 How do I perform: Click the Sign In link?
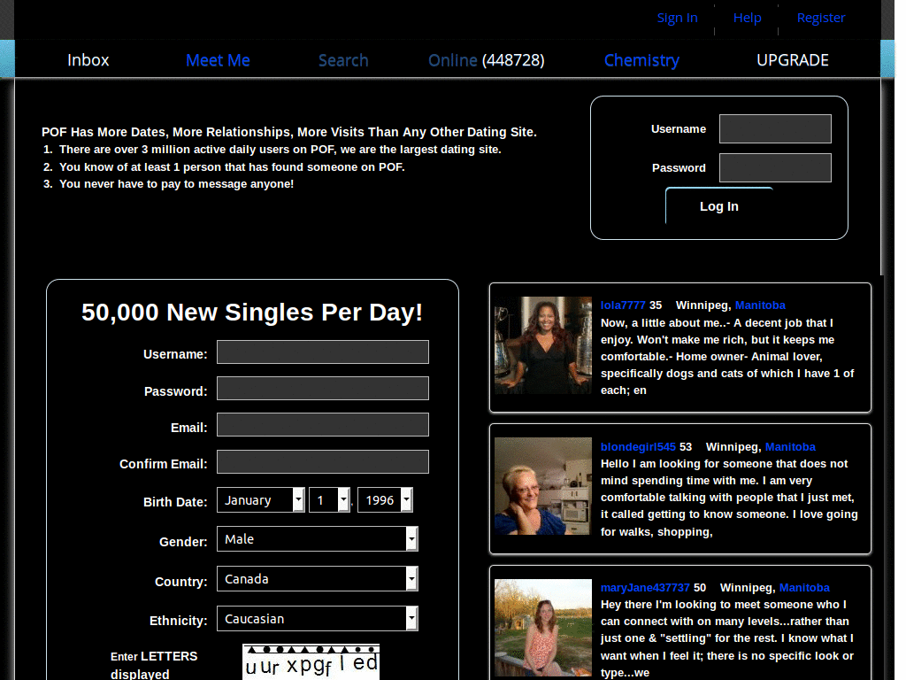coord(677,18)
